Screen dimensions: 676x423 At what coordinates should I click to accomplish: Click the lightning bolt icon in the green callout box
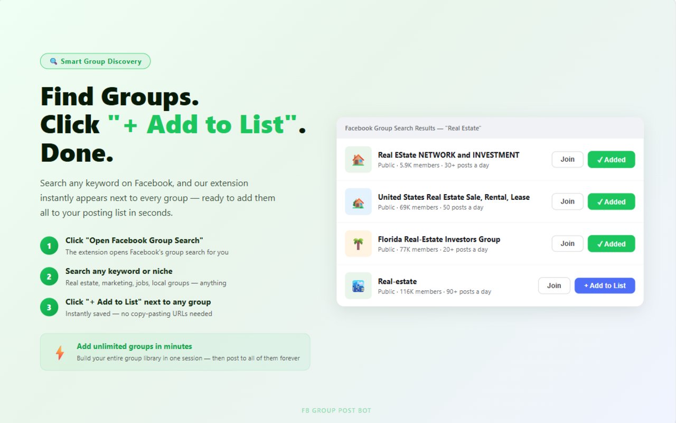(x=59, y=352)
